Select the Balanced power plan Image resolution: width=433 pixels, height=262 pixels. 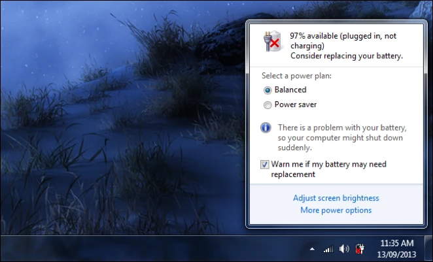click(267, 90)
